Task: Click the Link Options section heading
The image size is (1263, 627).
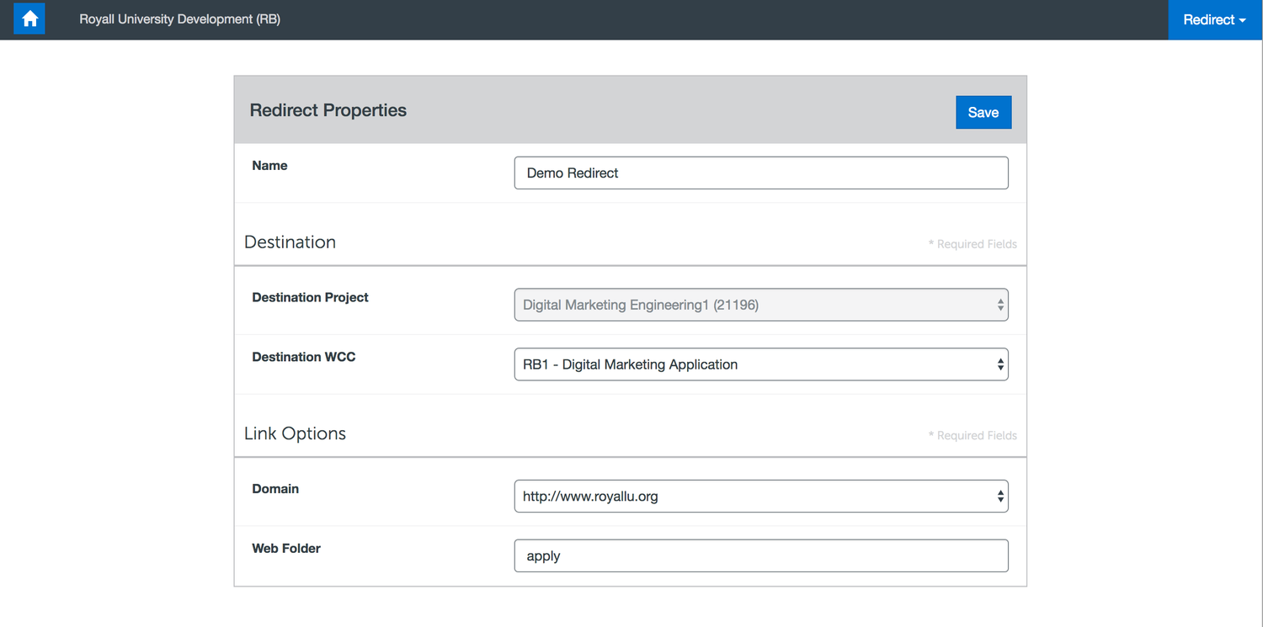Action: point(295,434)
